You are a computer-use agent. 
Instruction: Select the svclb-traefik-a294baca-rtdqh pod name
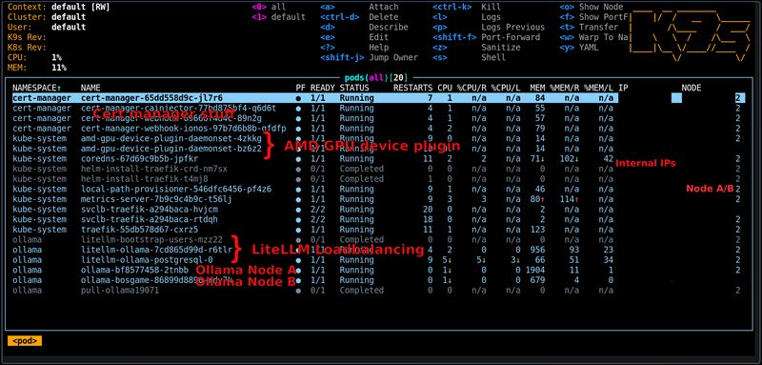pyautogui.click(x=150, y=220)
